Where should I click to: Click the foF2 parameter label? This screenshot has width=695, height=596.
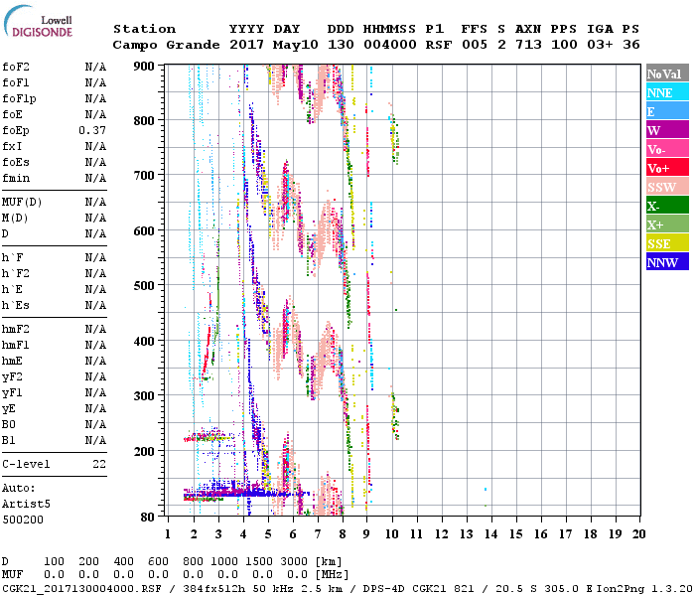[x=16, y=67]
